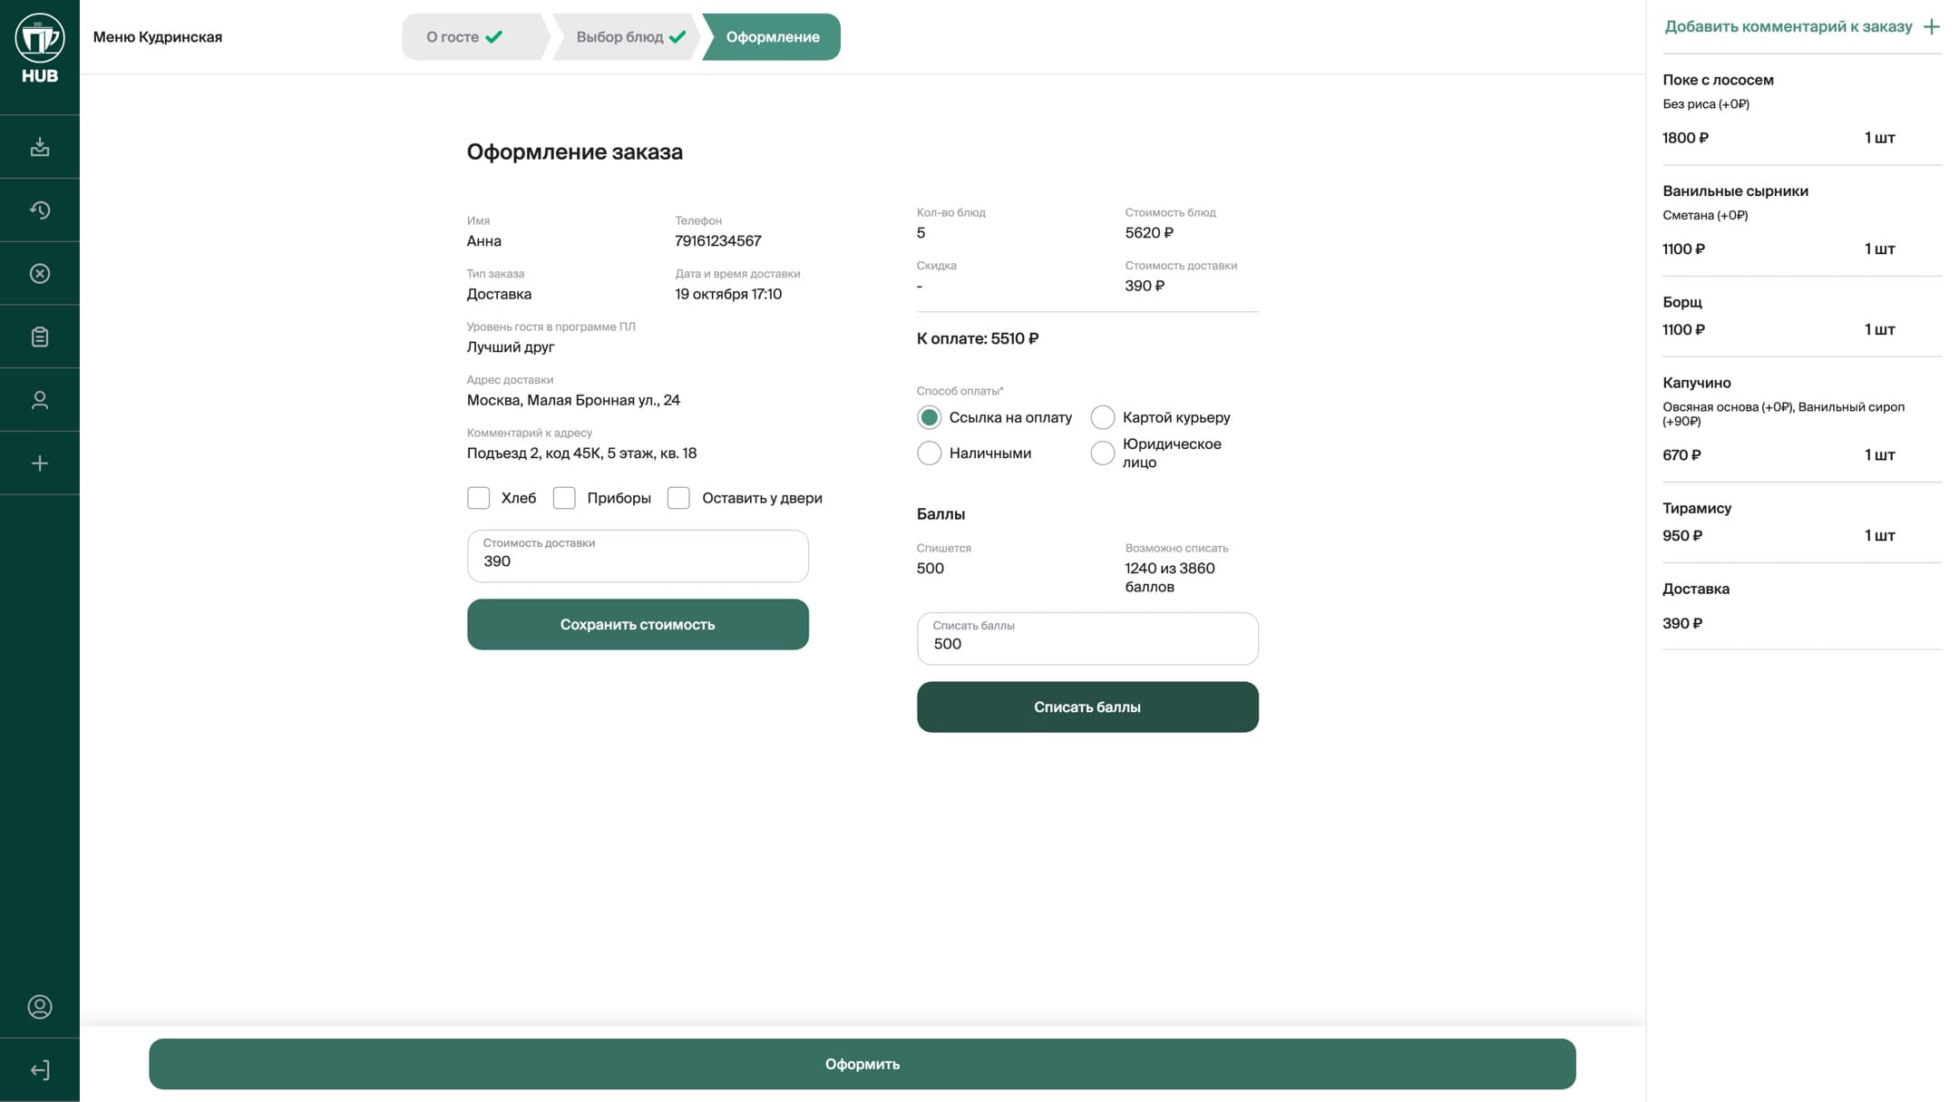
Task: Open the clipboard list icon in sidebar
Action: coord(39,336)
